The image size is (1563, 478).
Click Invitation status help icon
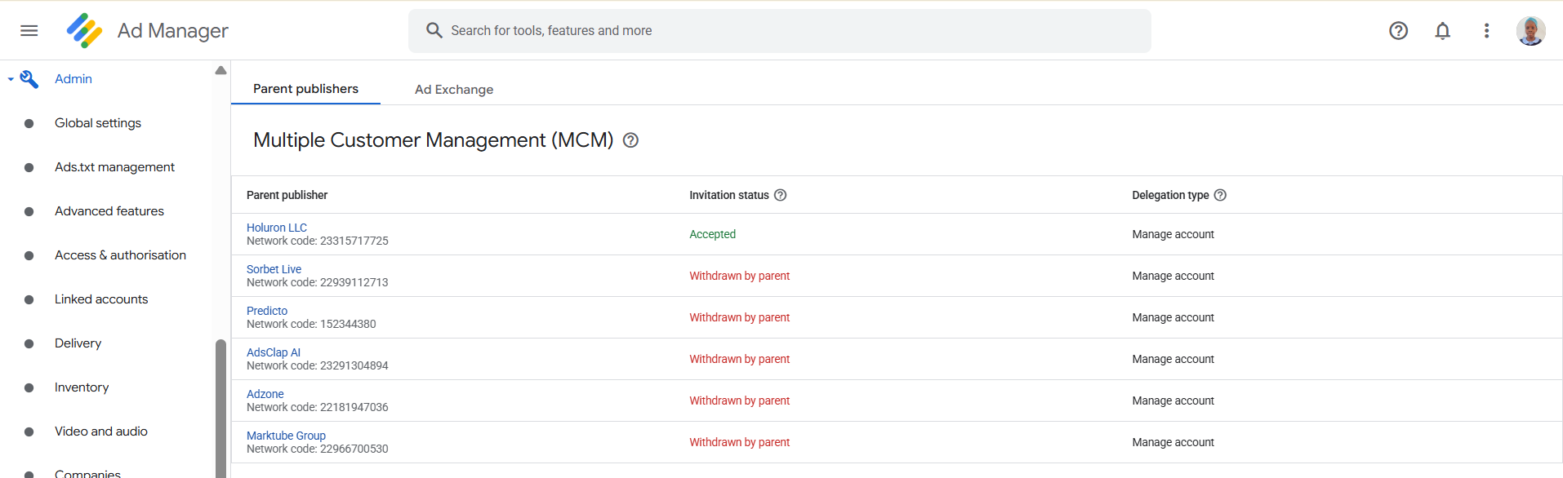(x=780, y=195)
